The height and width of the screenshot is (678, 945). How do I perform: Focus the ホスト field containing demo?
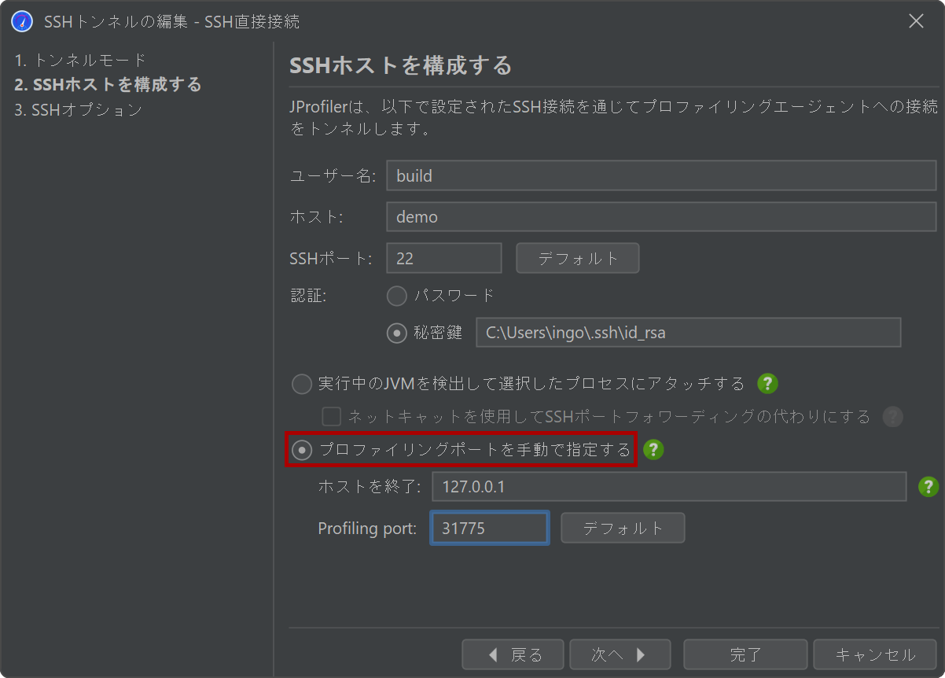(x=662, y=216)
